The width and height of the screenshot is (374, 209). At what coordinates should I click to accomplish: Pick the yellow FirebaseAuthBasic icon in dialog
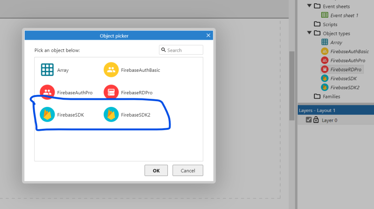(111, 70)
